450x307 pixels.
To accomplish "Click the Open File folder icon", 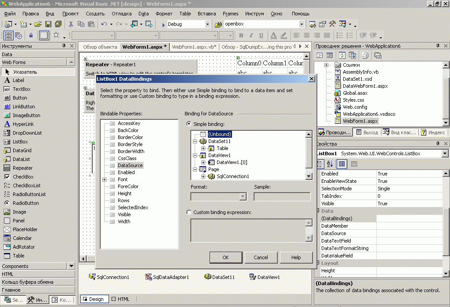I will 38,25.
